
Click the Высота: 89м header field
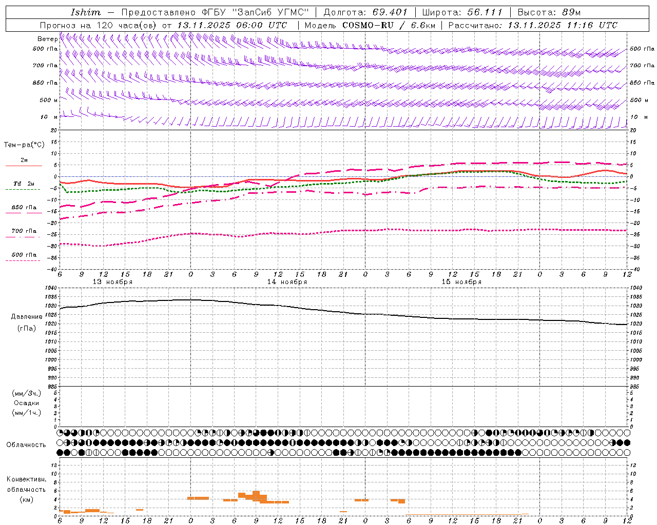pyautogui.click(x=549, y=12)
